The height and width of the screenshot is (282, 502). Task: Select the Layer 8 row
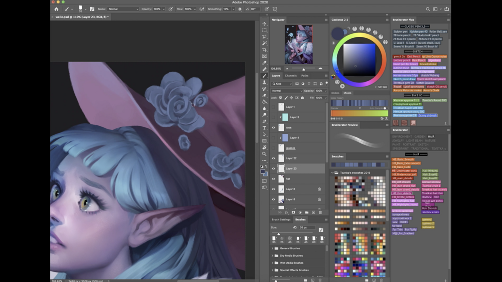coord(298,199)
